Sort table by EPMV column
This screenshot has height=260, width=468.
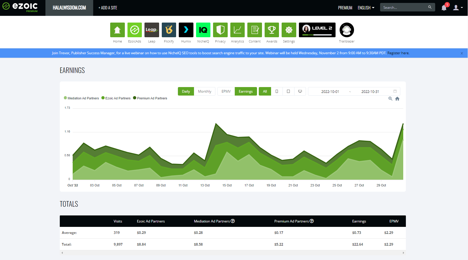[394, 221]
